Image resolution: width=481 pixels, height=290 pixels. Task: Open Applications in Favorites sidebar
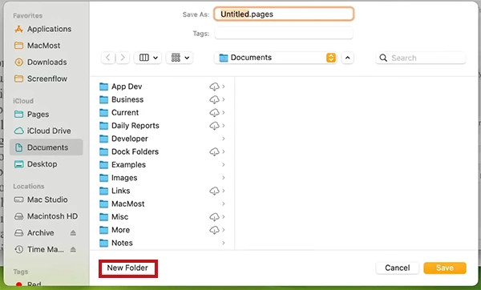[46, 29]
